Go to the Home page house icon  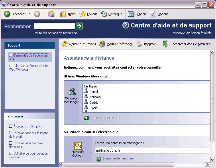(51, 14)
